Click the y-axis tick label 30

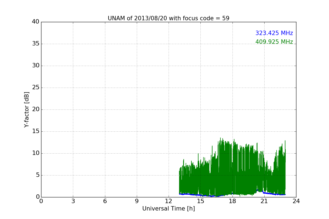(x=36, y=66)
